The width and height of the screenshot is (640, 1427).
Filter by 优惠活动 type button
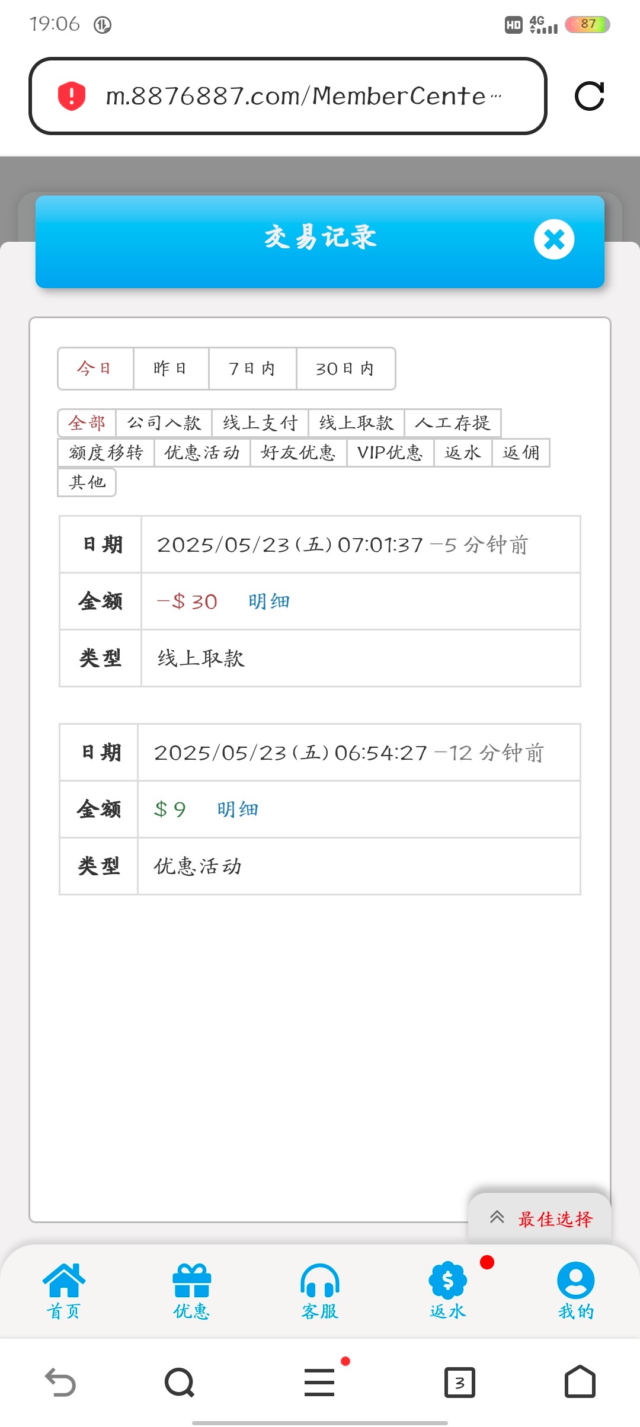tap(202, 453)
